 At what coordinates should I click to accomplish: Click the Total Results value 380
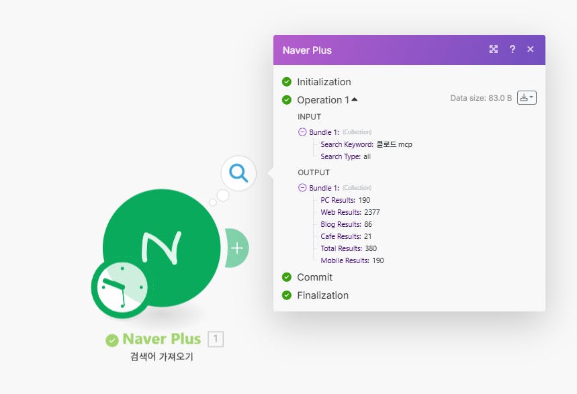tap(371, 249)
